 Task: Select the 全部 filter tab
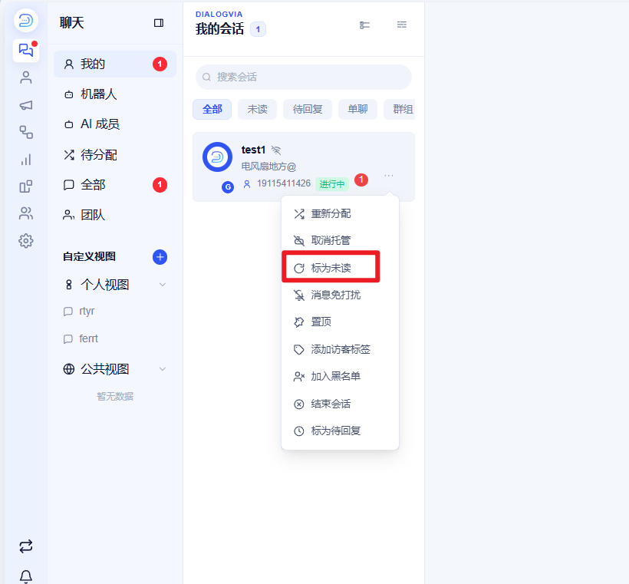pos(212,109)
